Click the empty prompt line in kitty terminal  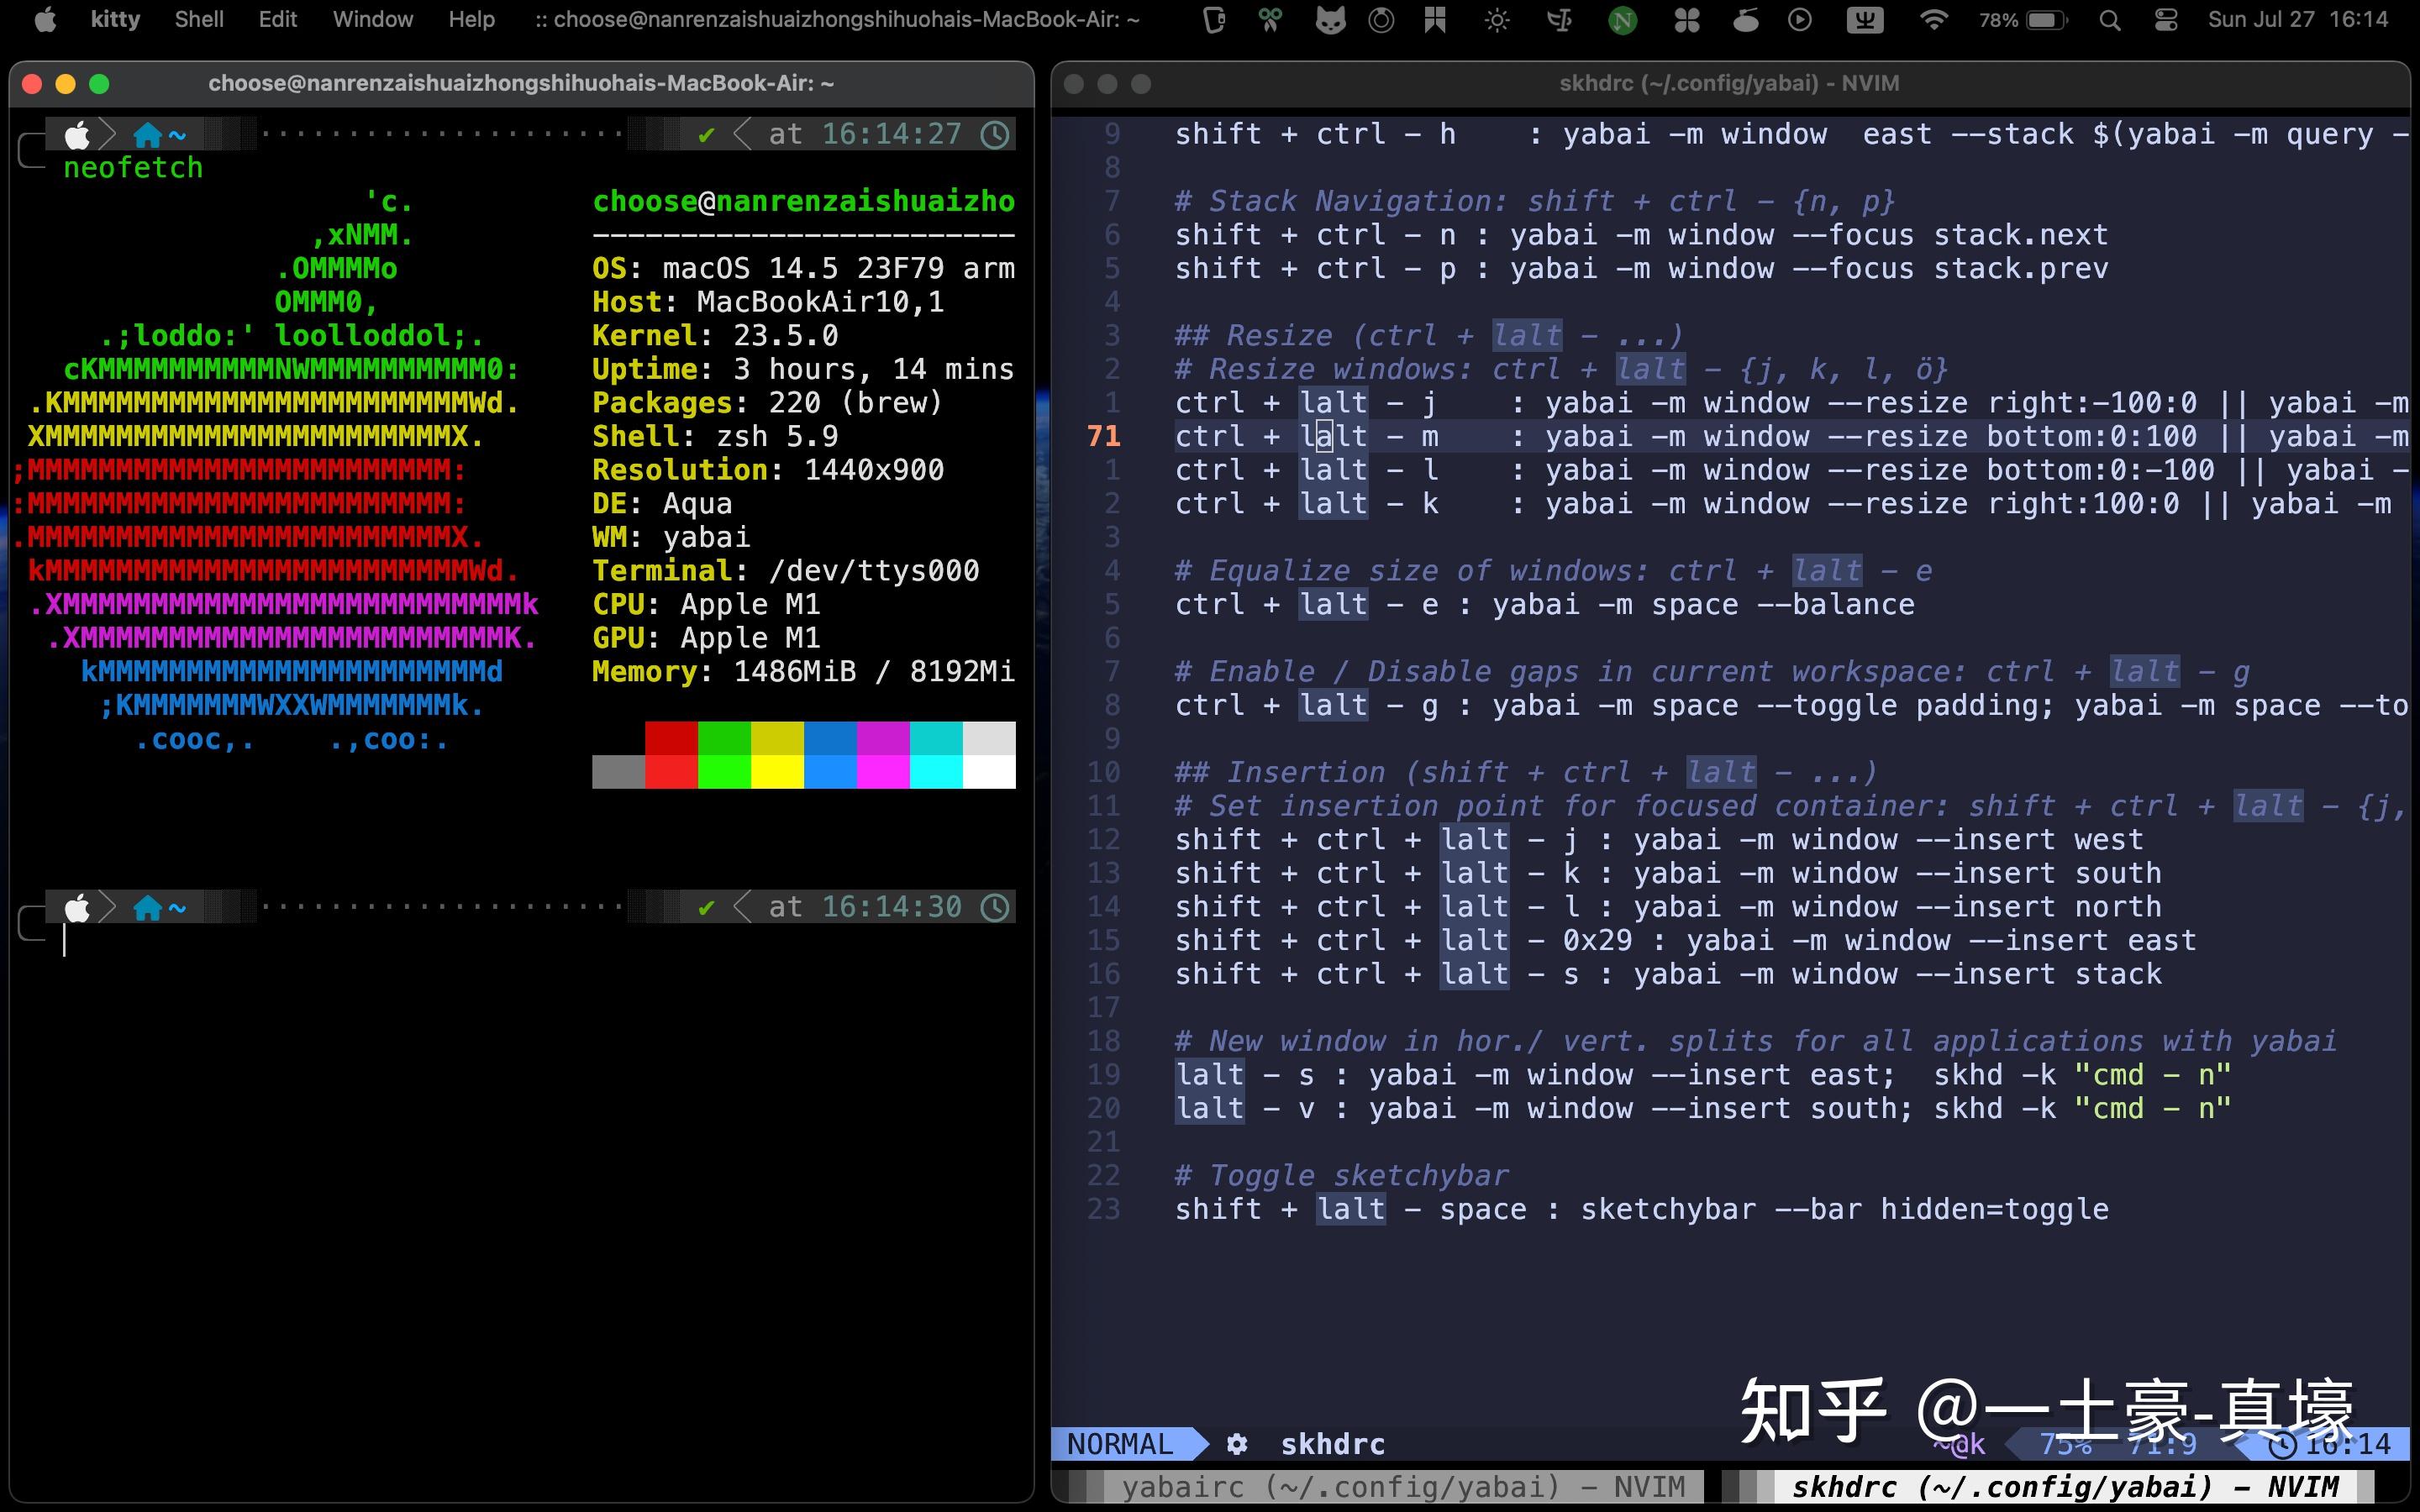pyautogui.click(x=400, y=941)
